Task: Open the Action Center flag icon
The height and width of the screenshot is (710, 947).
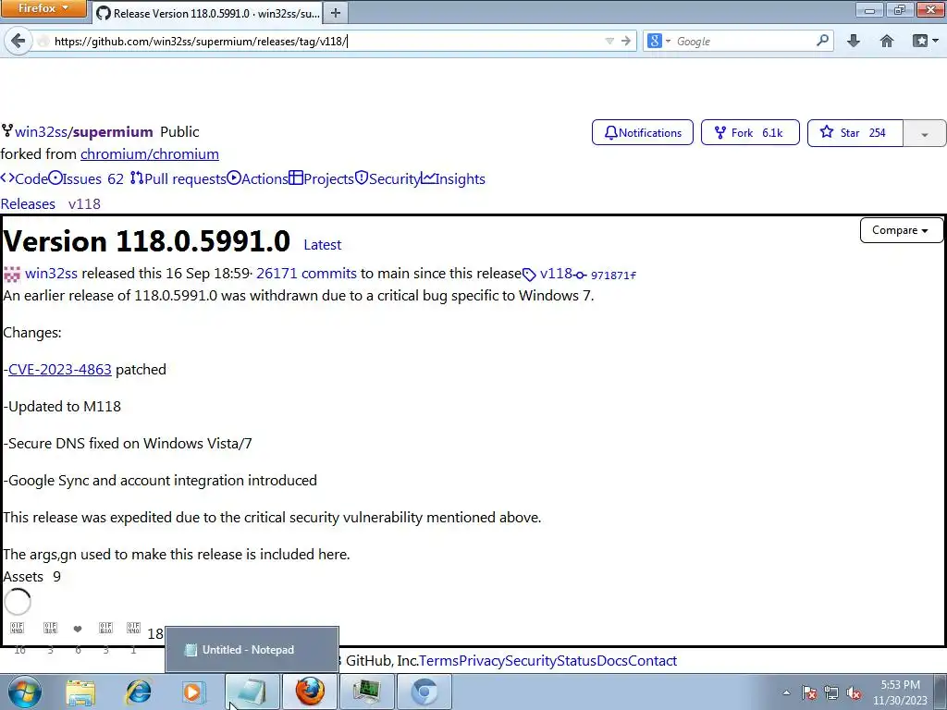Action: point(809,692)
